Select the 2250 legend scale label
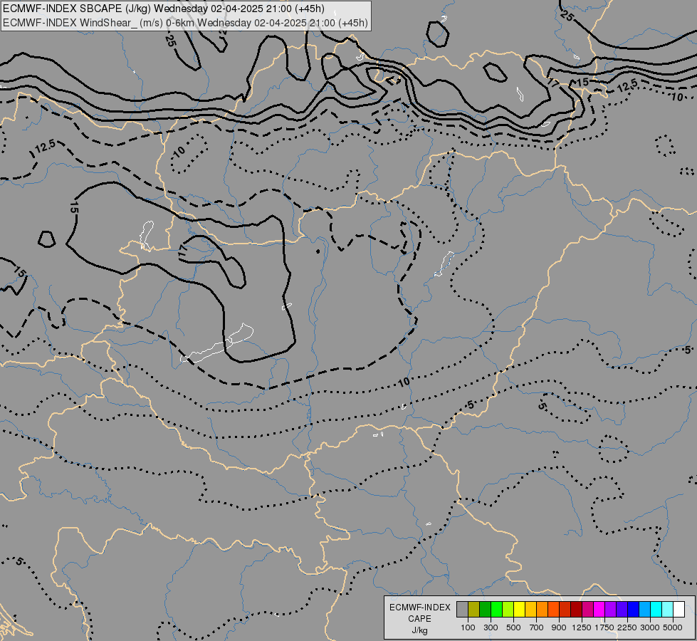This screenshot has width=697, height=641. coord(627,627)
